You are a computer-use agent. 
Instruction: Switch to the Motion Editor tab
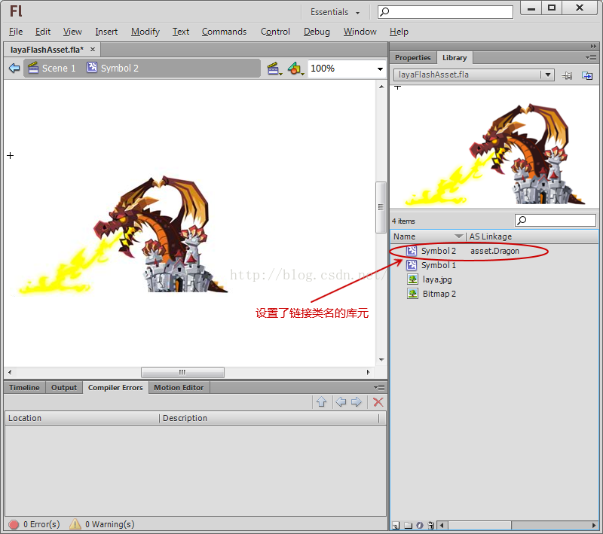coord(179,388)
